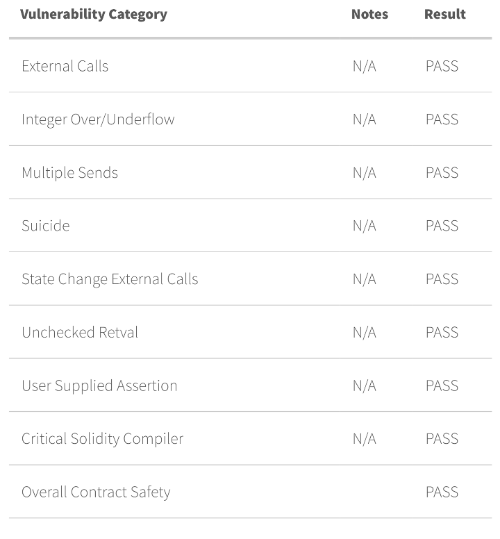Click PASS result for Multiple Sends
Viewport: 500px width, 539px height.
(x=442, y=172)
